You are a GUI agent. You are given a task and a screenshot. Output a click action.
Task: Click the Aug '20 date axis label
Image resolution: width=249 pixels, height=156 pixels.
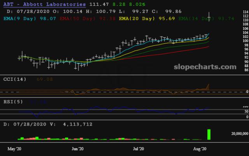200,149
